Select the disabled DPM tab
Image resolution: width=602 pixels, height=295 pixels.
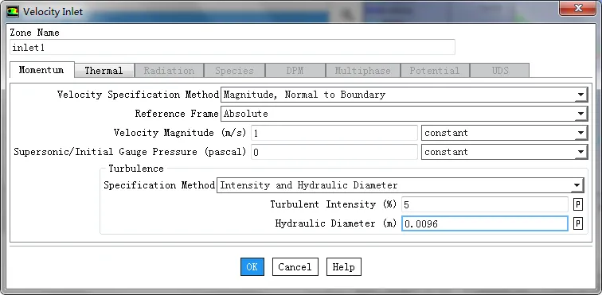tap(295, 71)
